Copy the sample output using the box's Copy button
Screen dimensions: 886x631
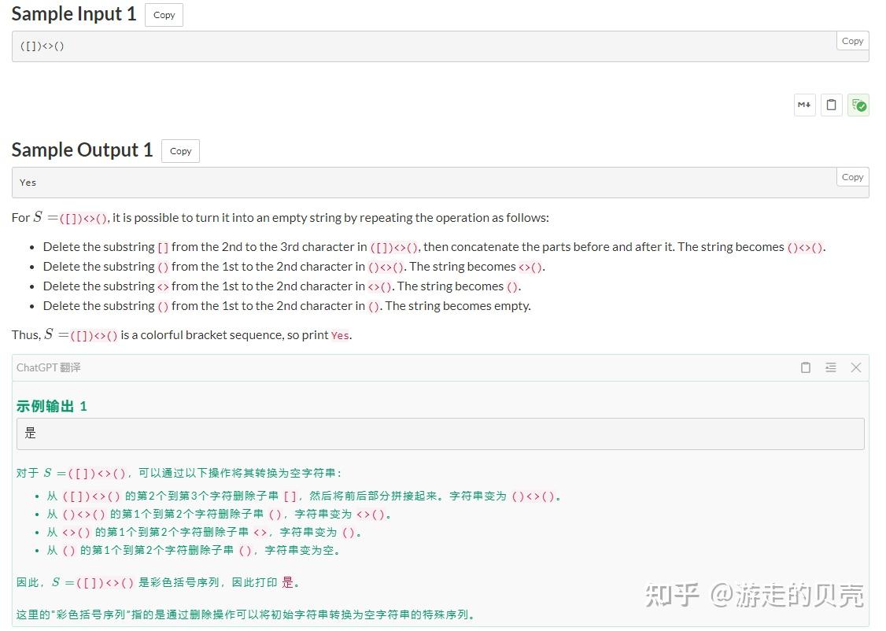click(x=852, y=176)
